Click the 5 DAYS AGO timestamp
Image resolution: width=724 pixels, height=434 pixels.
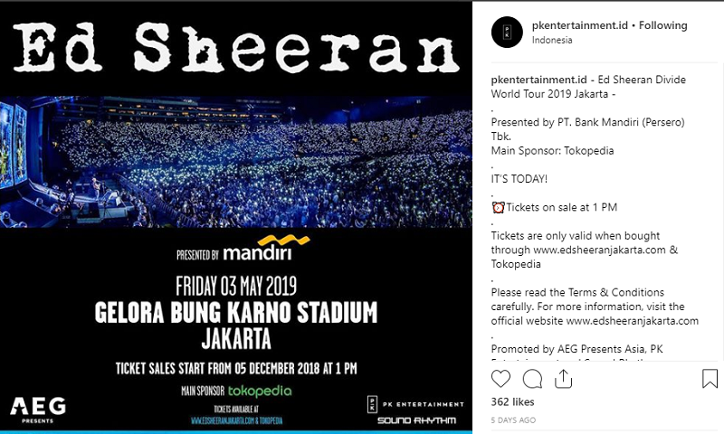tap(513, 420)
